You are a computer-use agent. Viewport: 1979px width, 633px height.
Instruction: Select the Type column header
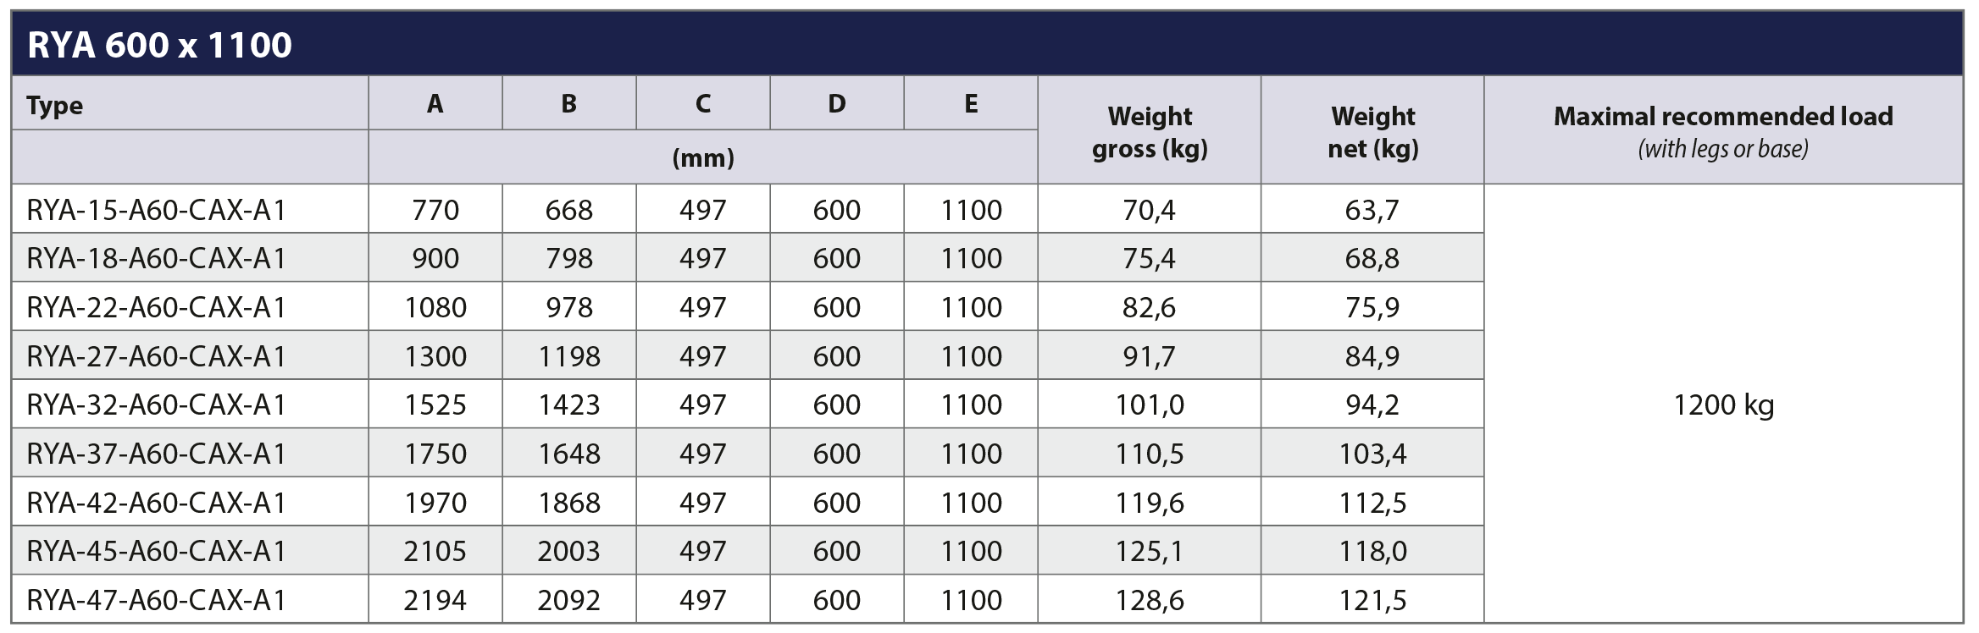point(54,106)
